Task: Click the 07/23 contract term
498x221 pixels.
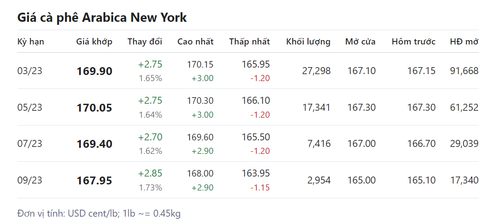Action: [x=30, y=144]
